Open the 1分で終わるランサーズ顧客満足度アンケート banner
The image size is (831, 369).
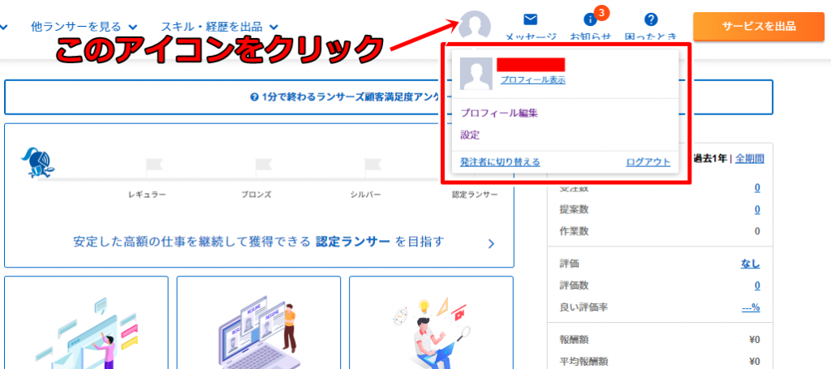tap(389, 97)
